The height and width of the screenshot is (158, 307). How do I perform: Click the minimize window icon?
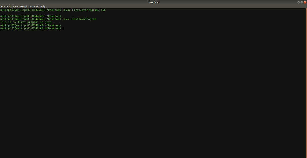[x=298, y=2]
